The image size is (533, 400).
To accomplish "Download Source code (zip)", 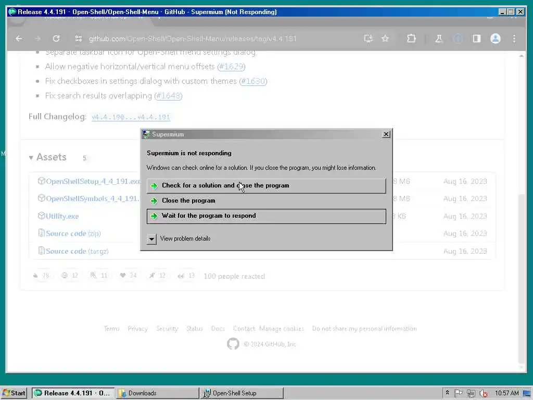I will (x=73, y=234).
